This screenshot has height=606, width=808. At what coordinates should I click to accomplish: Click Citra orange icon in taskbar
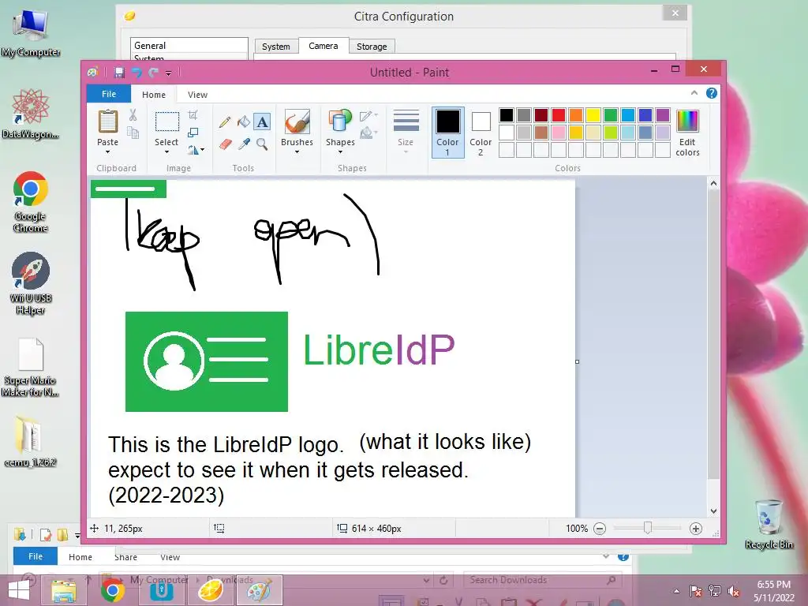(x=210, y=590)
